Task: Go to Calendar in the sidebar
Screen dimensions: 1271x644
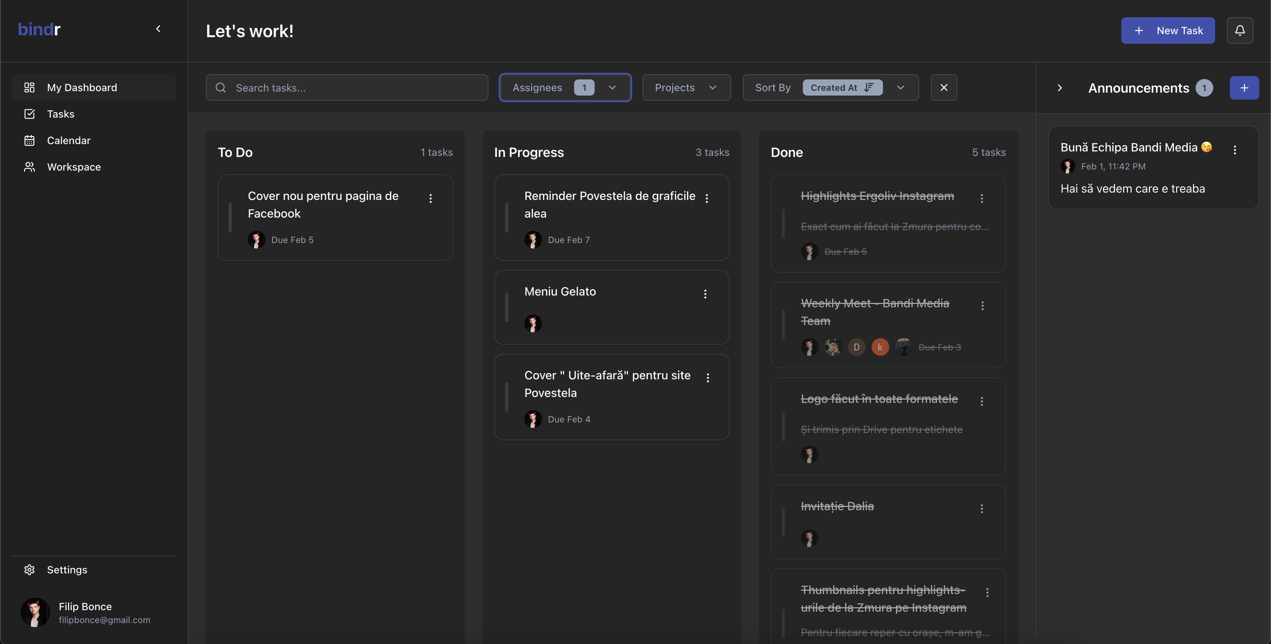Action: (68, 140)
